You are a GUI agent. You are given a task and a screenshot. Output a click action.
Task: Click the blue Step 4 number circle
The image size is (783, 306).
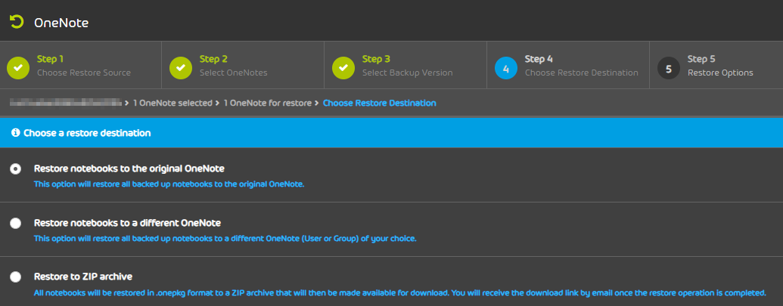[506, 67]
